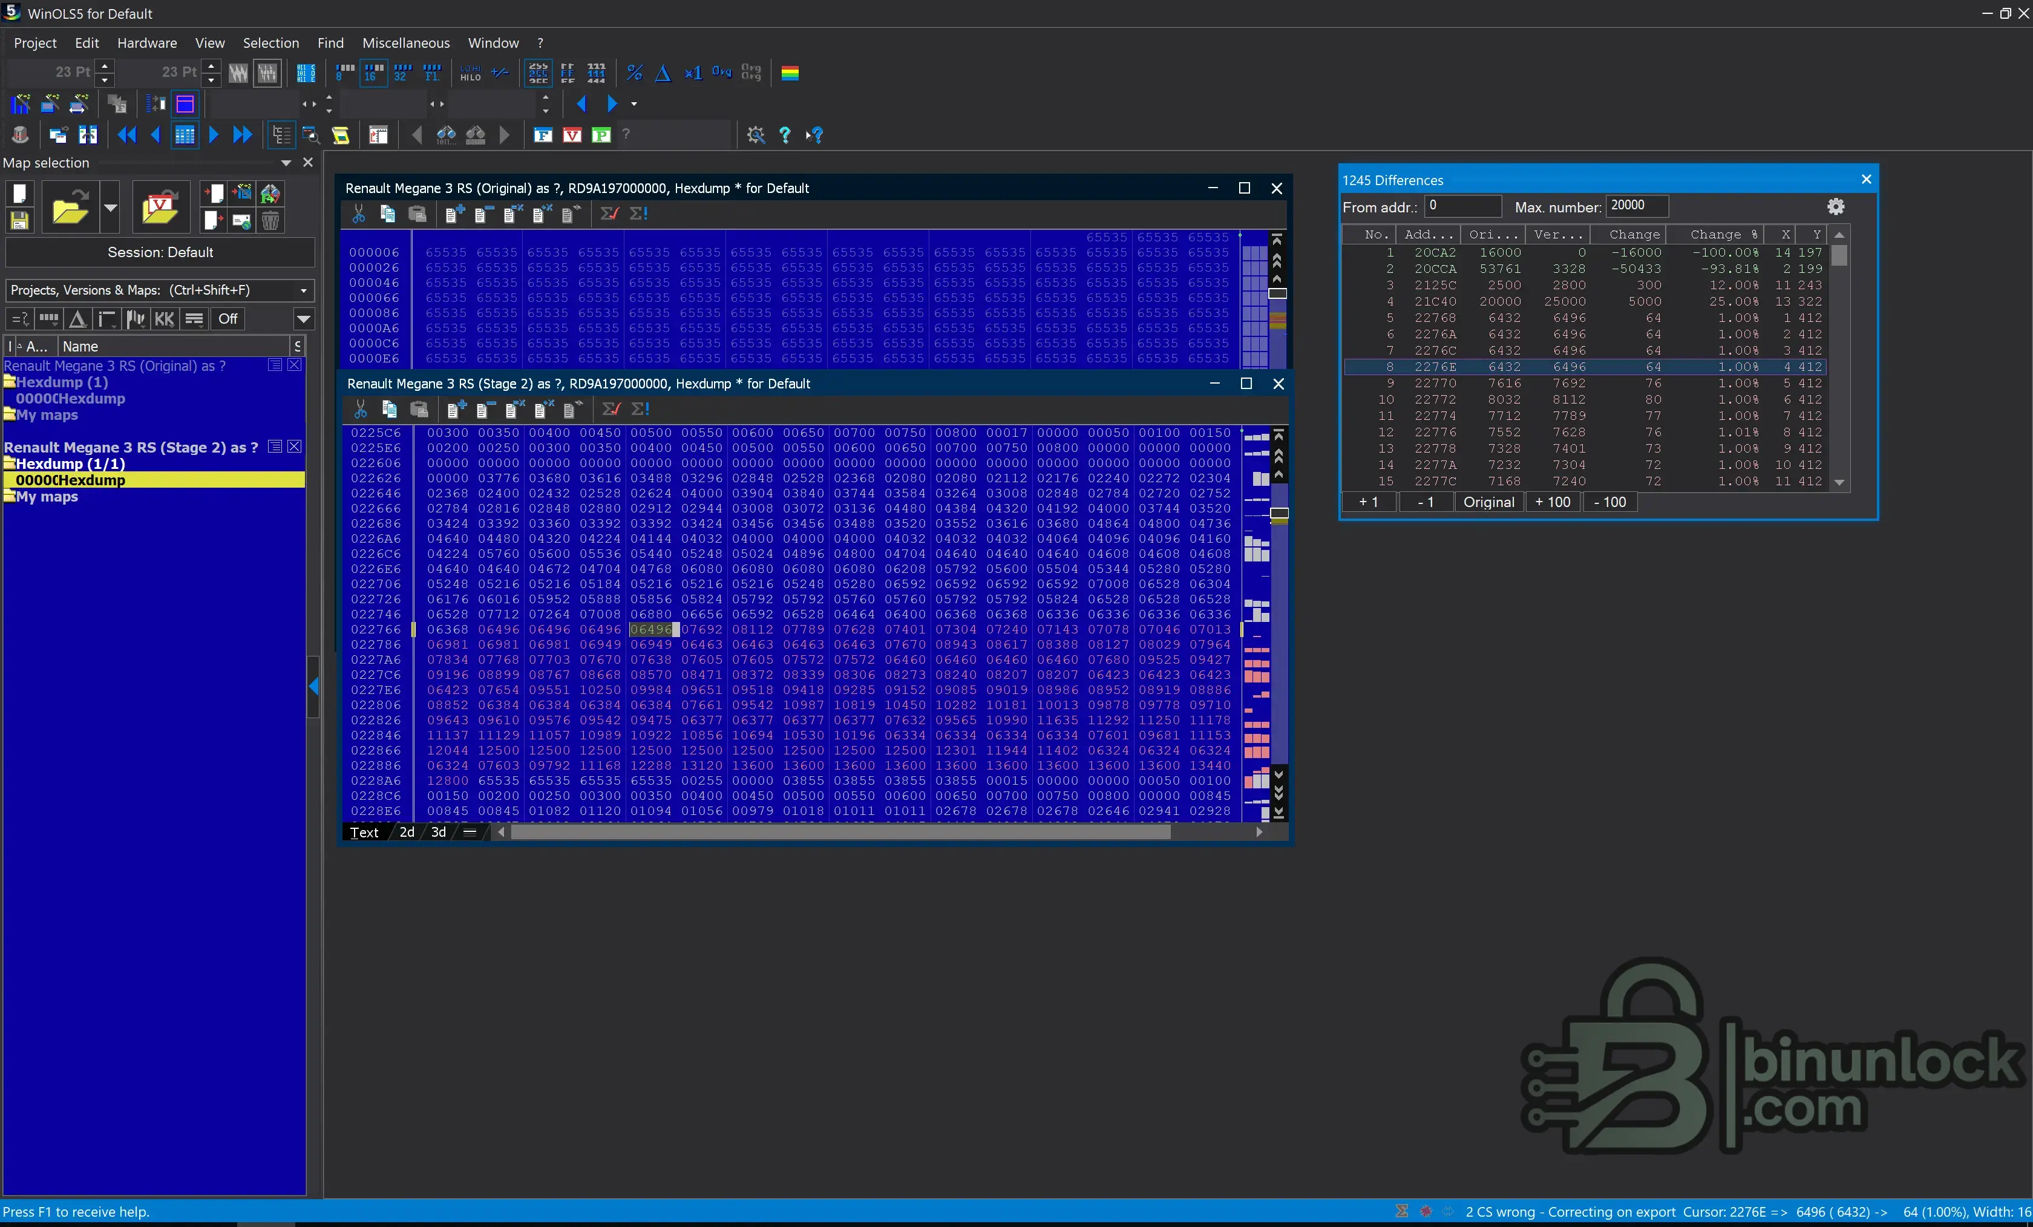Click the red V version icon
The height and width of the screenshot is (1227, 2033).
point(572,134)
